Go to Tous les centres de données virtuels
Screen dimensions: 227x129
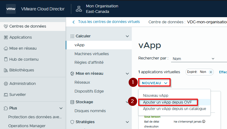coord(109,22)
